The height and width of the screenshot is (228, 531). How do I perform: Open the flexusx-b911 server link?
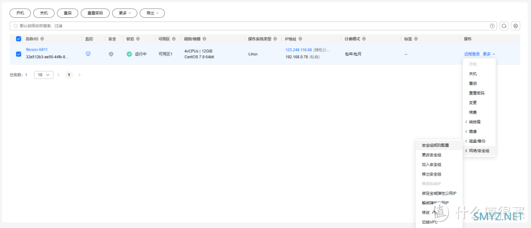click(x=36, y=50)
